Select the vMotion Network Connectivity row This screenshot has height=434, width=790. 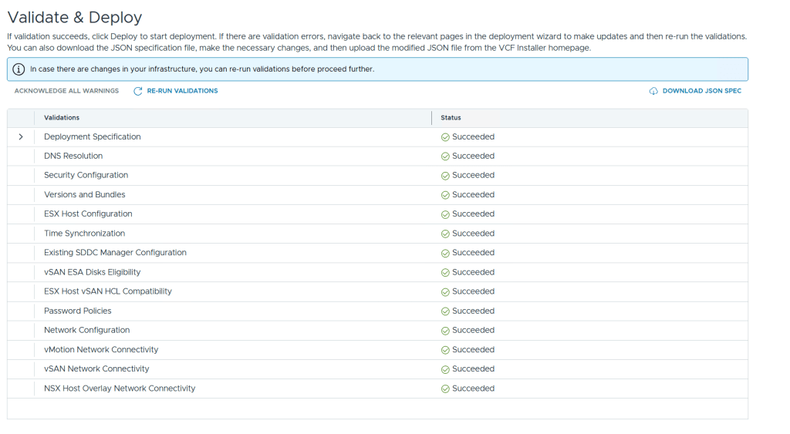101,350
